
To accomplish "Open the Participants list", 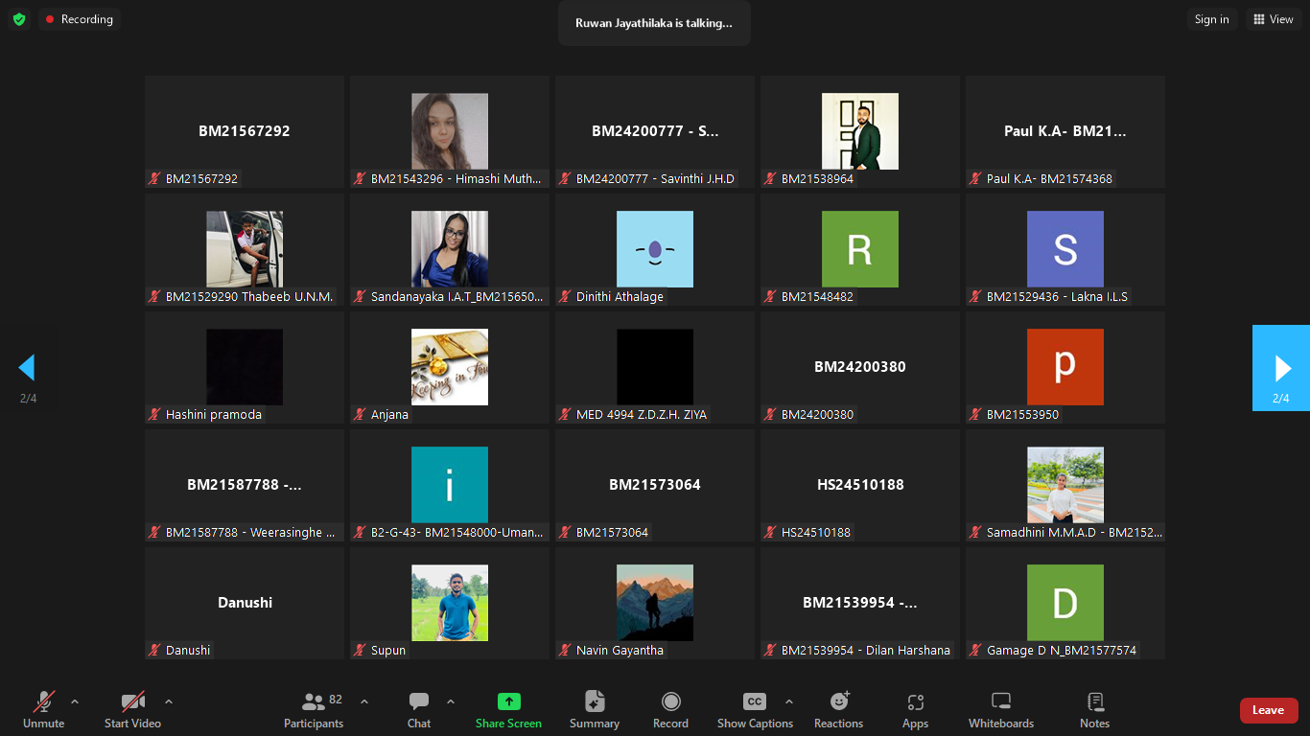I will tap(314, 709).
